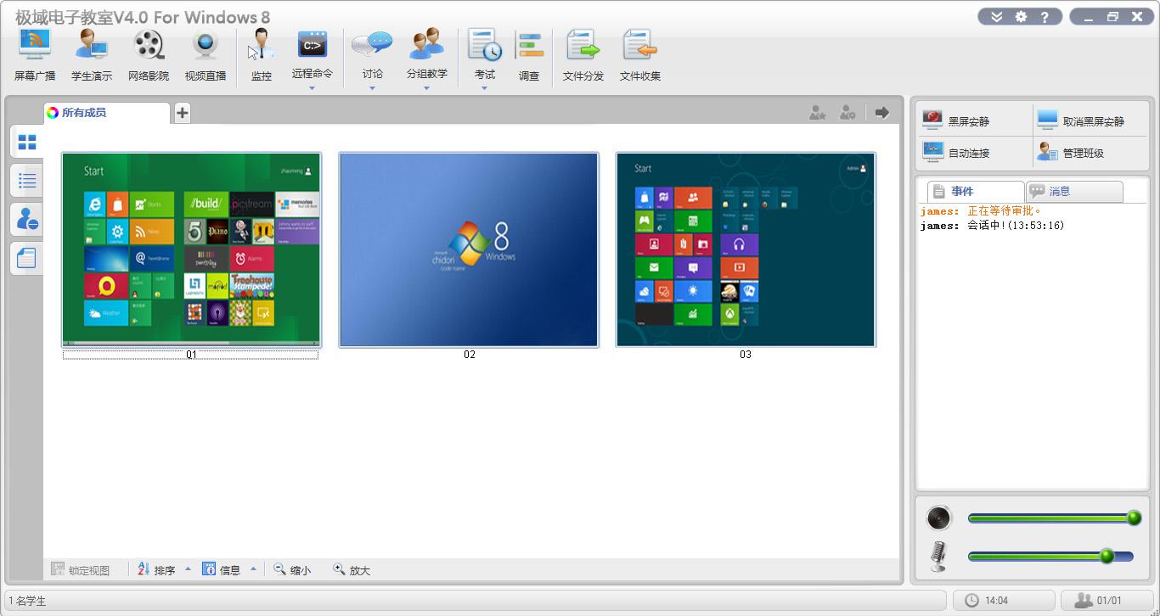Mute the speaker icon
Viewport: 1160px width, 616px height.
938,518
